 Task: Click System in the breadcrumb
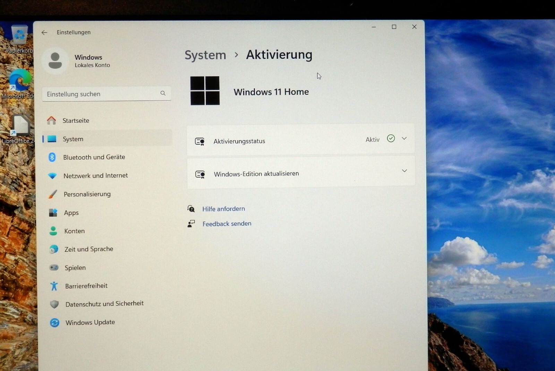pyautogui.click(x=205, y=55)
